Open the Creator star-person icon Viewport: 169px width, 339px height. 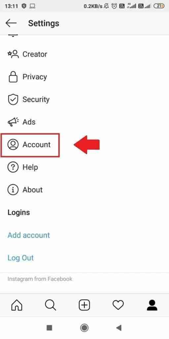coord(13,54)
